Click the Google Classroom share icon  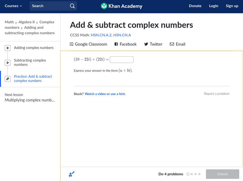click(72, 44)
